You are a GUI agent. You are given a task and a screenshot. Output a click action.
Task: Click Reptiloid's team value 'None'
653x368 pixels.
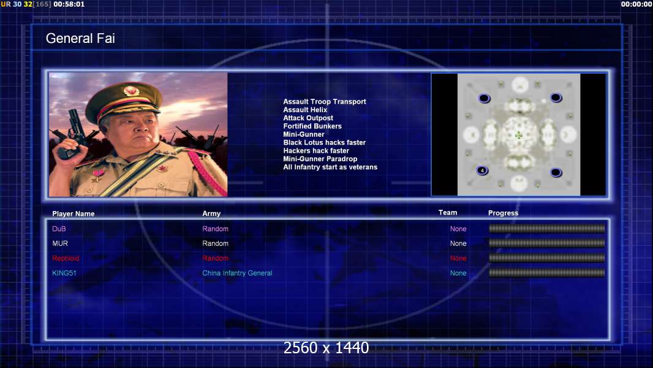(x=458, y=258)
